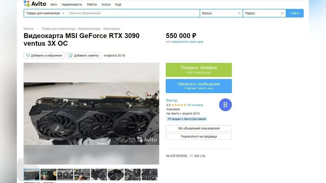Click the green Показать телефон button
The image size is (326, 183).
coord(199,70)
